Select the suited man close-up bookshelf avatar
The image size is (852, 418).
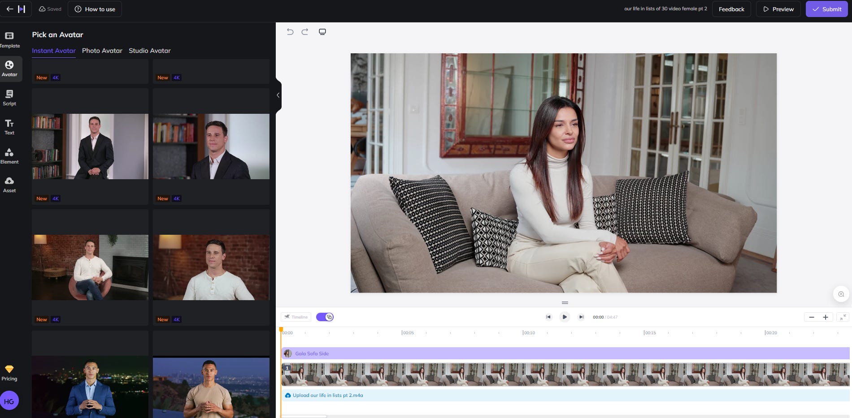[211, 147]
